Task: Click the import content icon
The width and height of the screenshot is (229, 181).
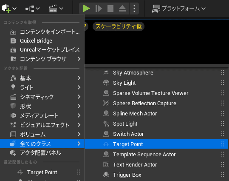Action: tap(13, 32)
